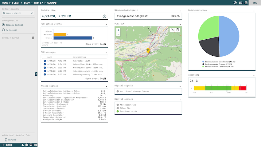Click second map toolbar document icon
This screenshot has height=147, width=261.
click(x=177, y=30)
